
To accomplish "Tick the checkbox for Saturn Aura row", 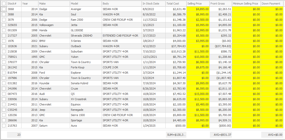I will pyautogui.click(x=4, y=126).
